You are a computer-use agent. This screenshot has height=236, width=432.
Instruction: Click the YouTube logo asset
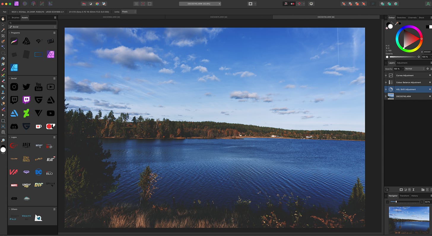pos(38,87)
